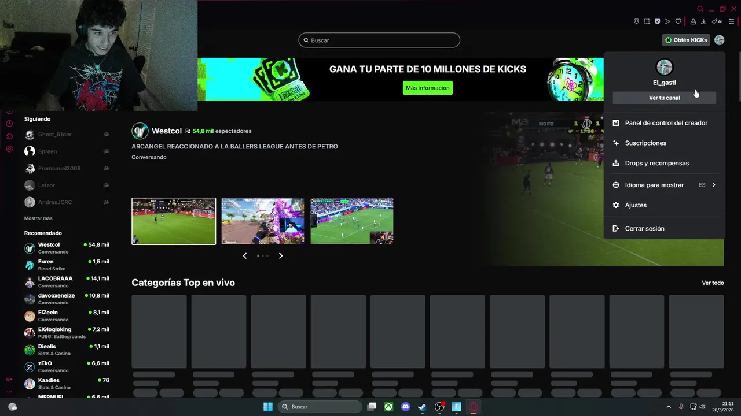Open ElGlogloking PUBG recommended channel
741x416 pixels.
point(67,333)
